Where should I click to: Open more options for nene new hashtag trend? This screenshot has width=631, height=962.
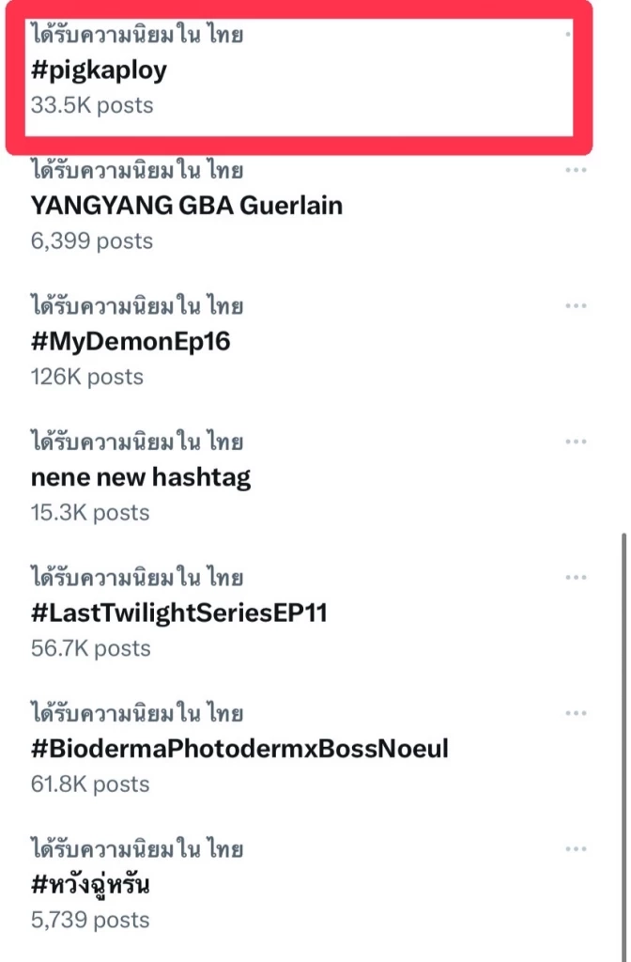[x=577, y=442]
